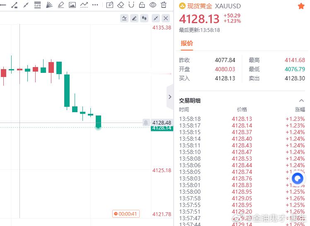Select the trend line drawing tool
The width and height of the screenshot is (310, 226).
coord(15,5)
